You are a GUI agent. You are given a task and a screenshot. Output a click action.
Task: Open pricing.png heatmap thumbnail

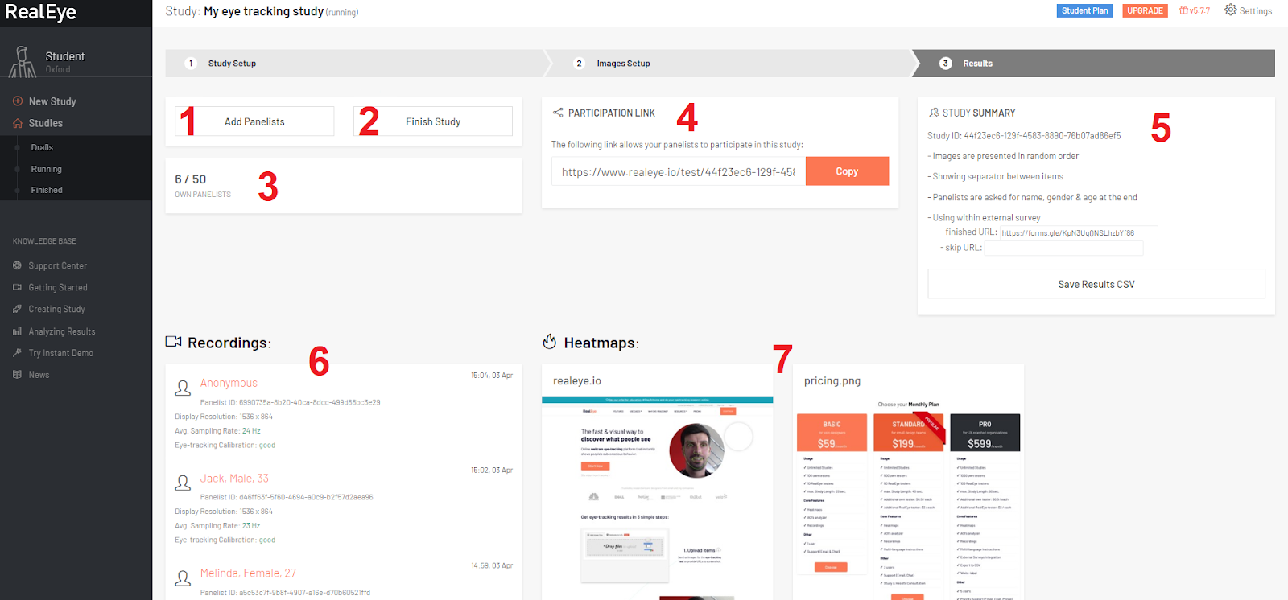pos(908,499)
